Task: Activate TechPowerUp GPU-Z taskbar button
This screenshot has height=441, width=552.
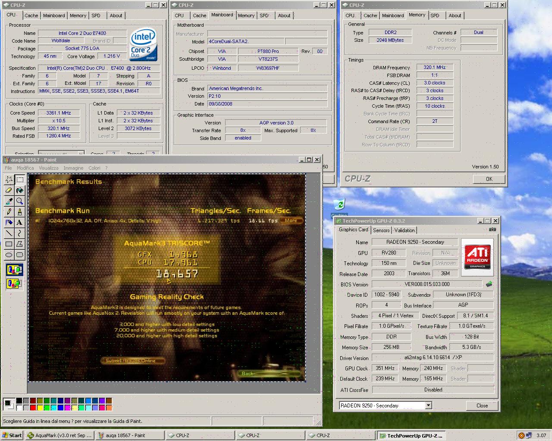Action: point(411,435)
